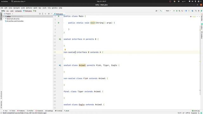Open the Codota side tool window
Image resolution: width=203 pixels, height=114 pixels.
[x=202, y=26]
